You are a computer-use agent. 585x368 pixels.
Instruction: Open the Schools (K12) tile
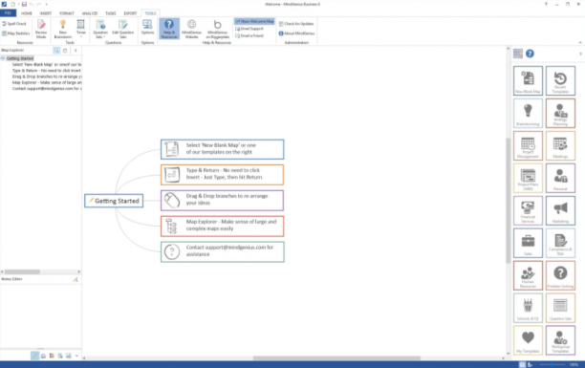click(x=528, y=308)
